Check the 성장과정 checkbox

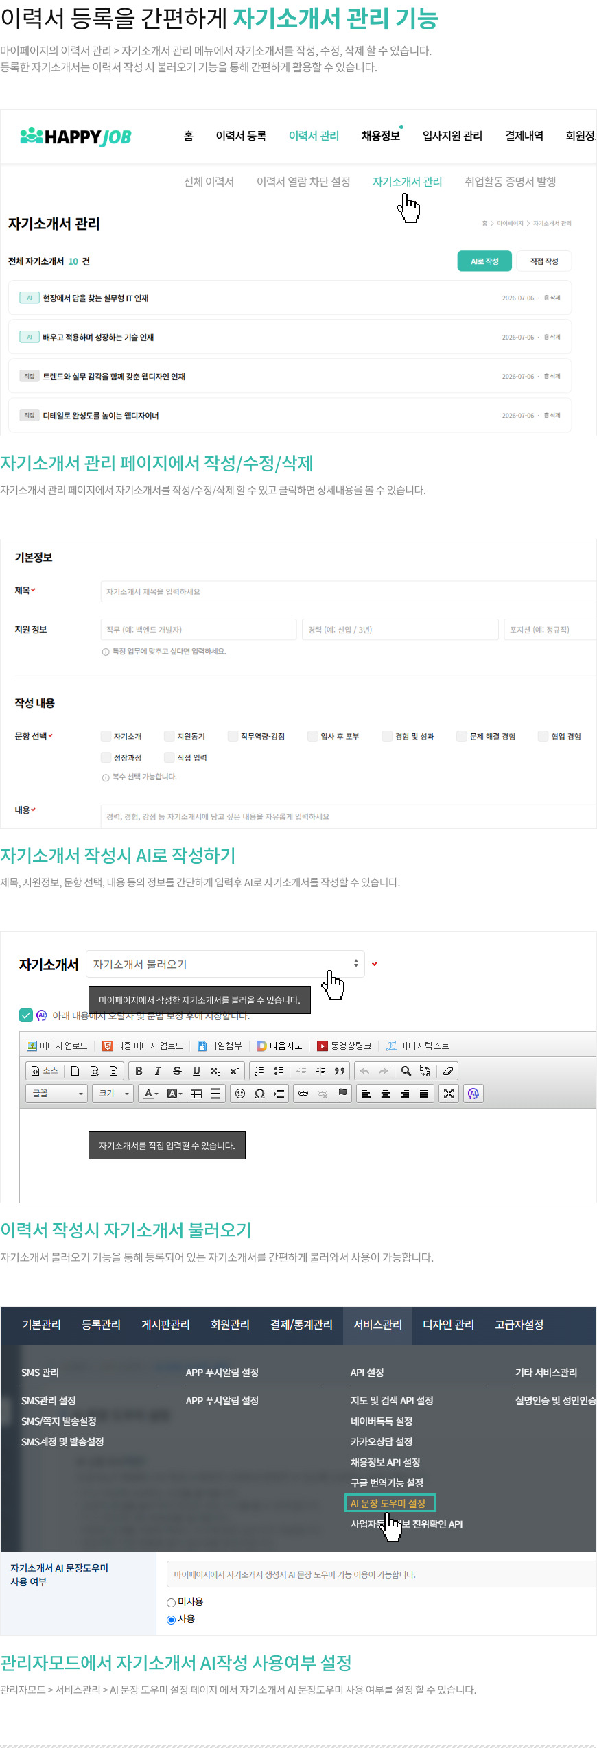(x=106, y=757)
